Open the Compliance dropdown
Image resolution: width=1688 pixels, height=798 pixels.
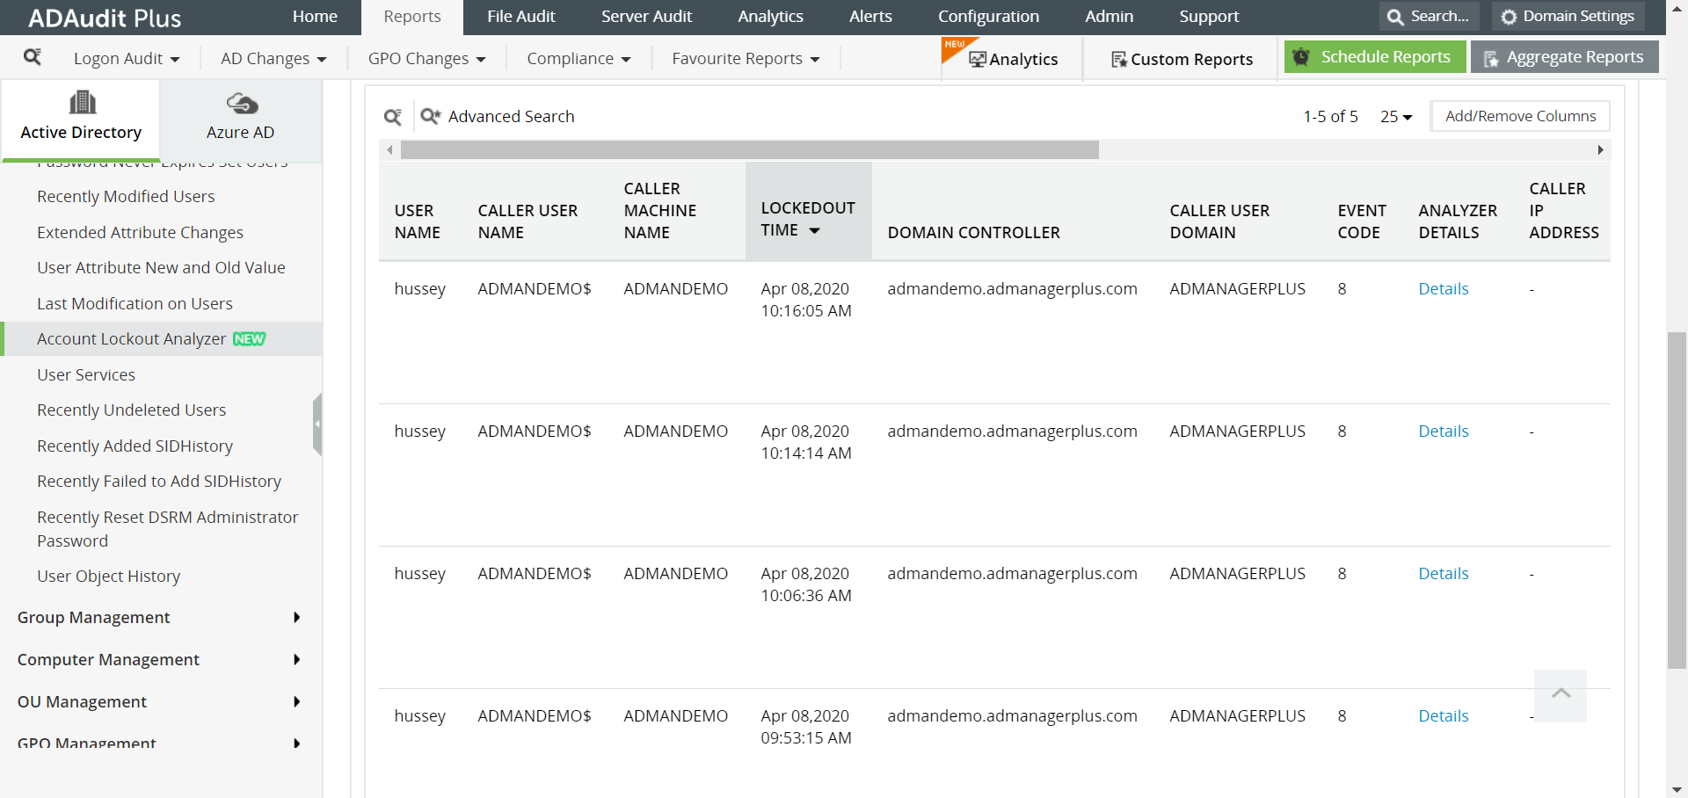pos(578,58)
